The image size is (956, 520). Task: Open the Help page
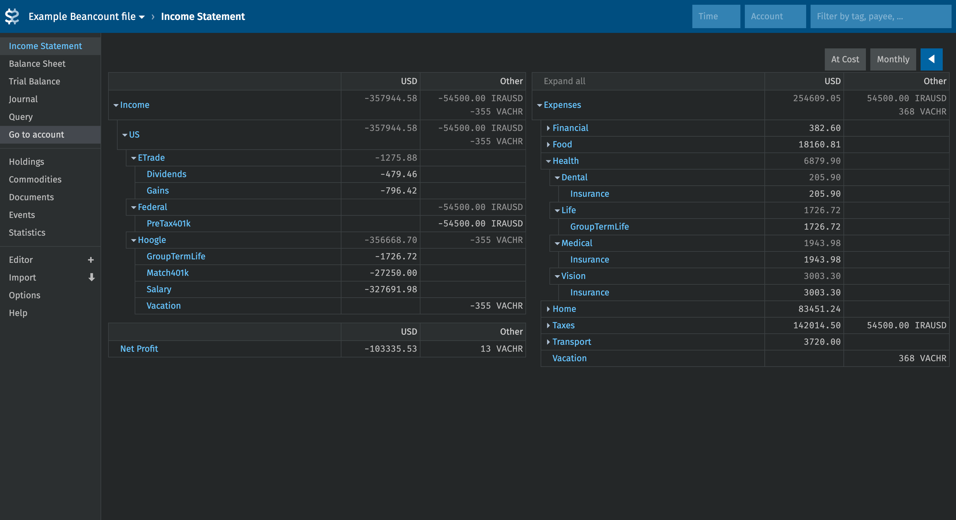[50, 313]
